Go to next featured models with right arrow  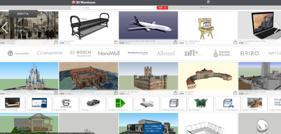pyautogui.click(x=277, y=28)
